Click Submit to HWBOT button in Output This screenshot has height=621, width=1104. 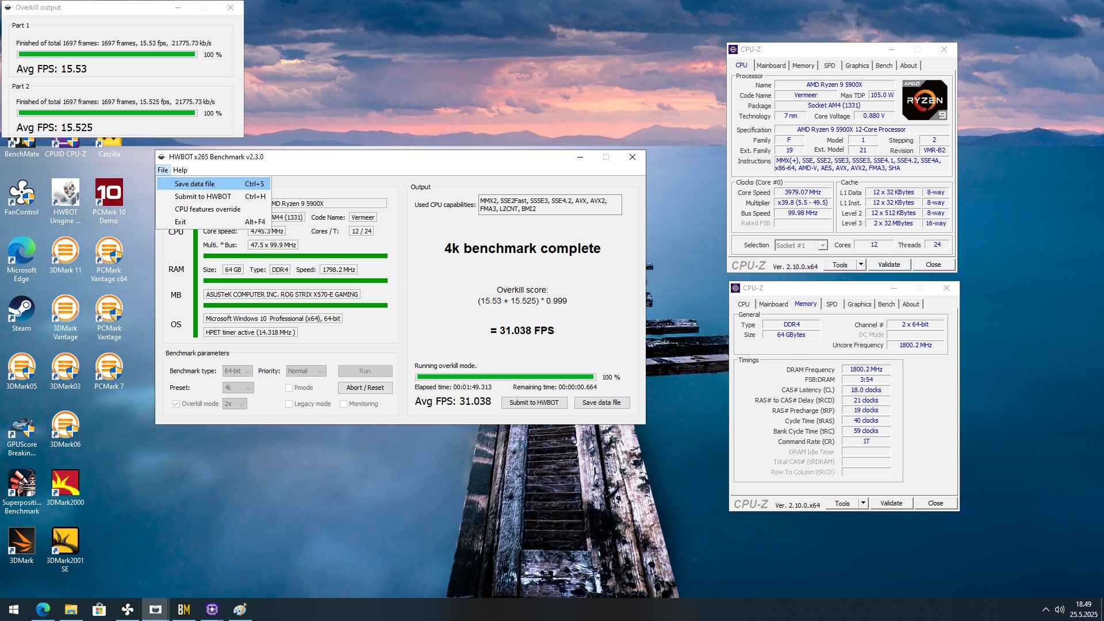[x=534, y=402]
